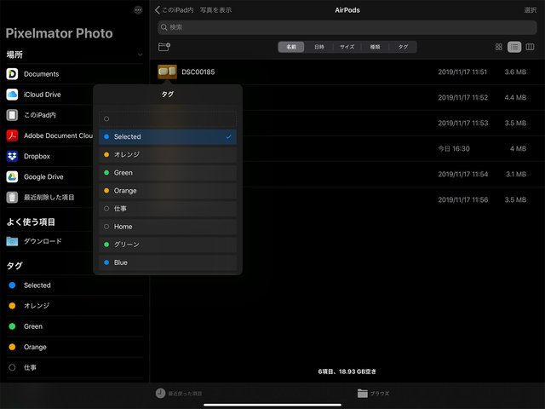The width and height of the screenshot is (545, 409).
Task: Click 写真を表示 link
Action: (215, 10)
